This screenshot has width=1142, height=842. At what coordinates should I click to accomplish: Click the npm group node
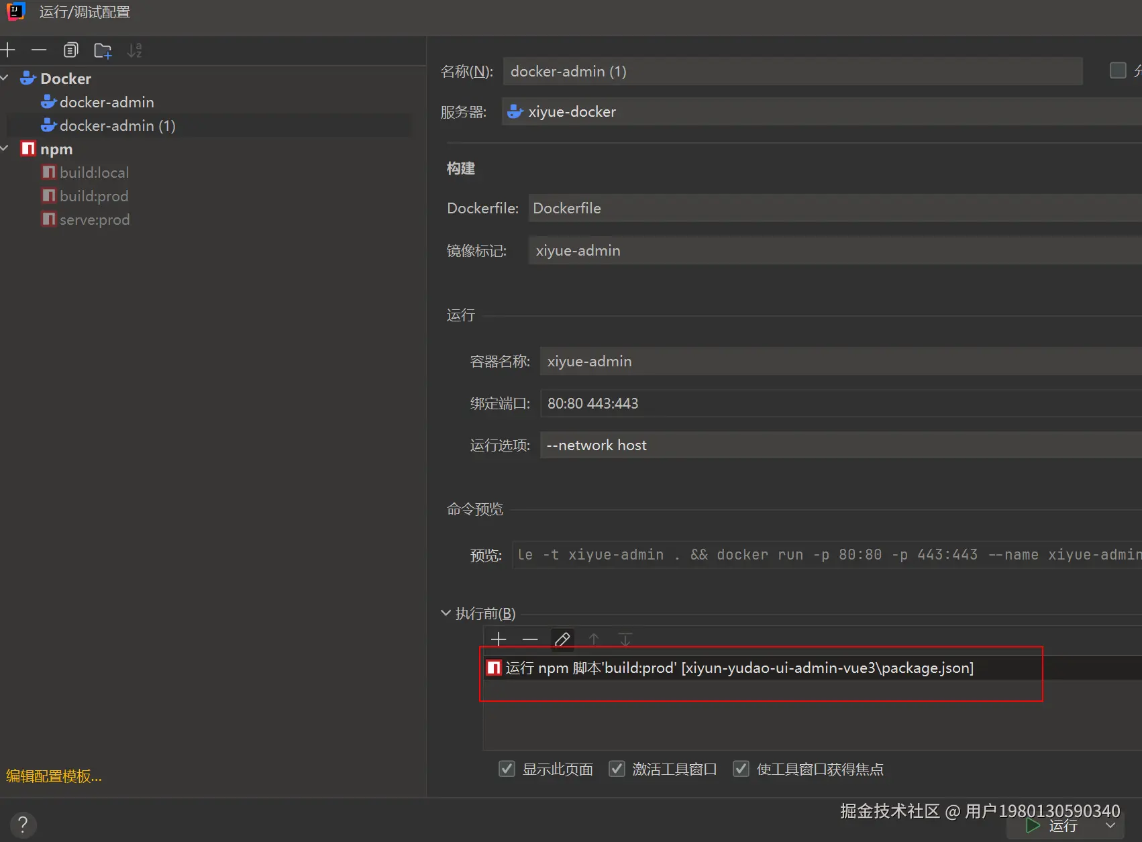[x=56, y=149]
